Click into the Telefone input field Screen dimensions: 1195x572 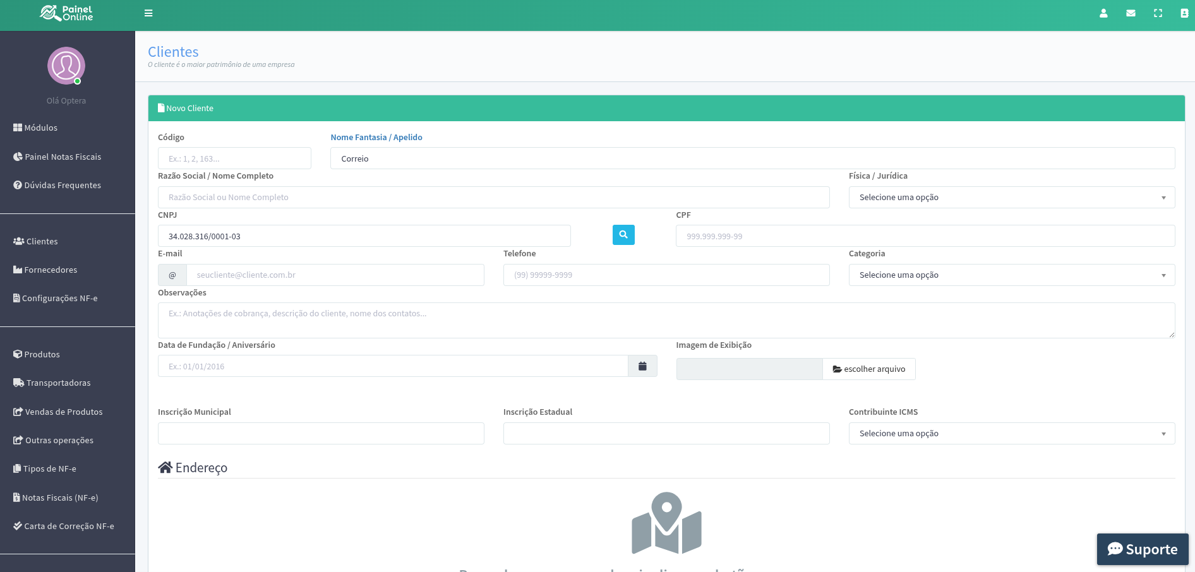[x=666, y=275]
